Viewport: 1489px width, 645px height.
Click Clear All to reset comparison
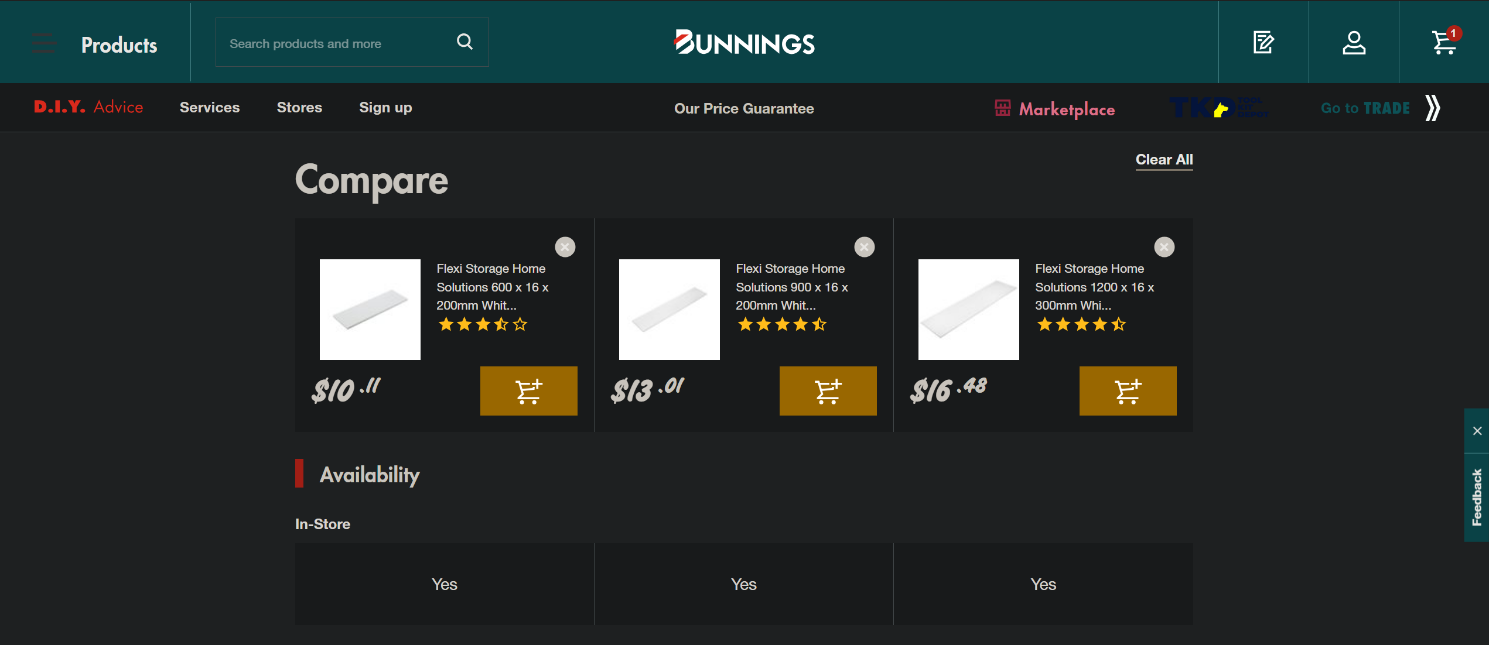point(1164,160)
